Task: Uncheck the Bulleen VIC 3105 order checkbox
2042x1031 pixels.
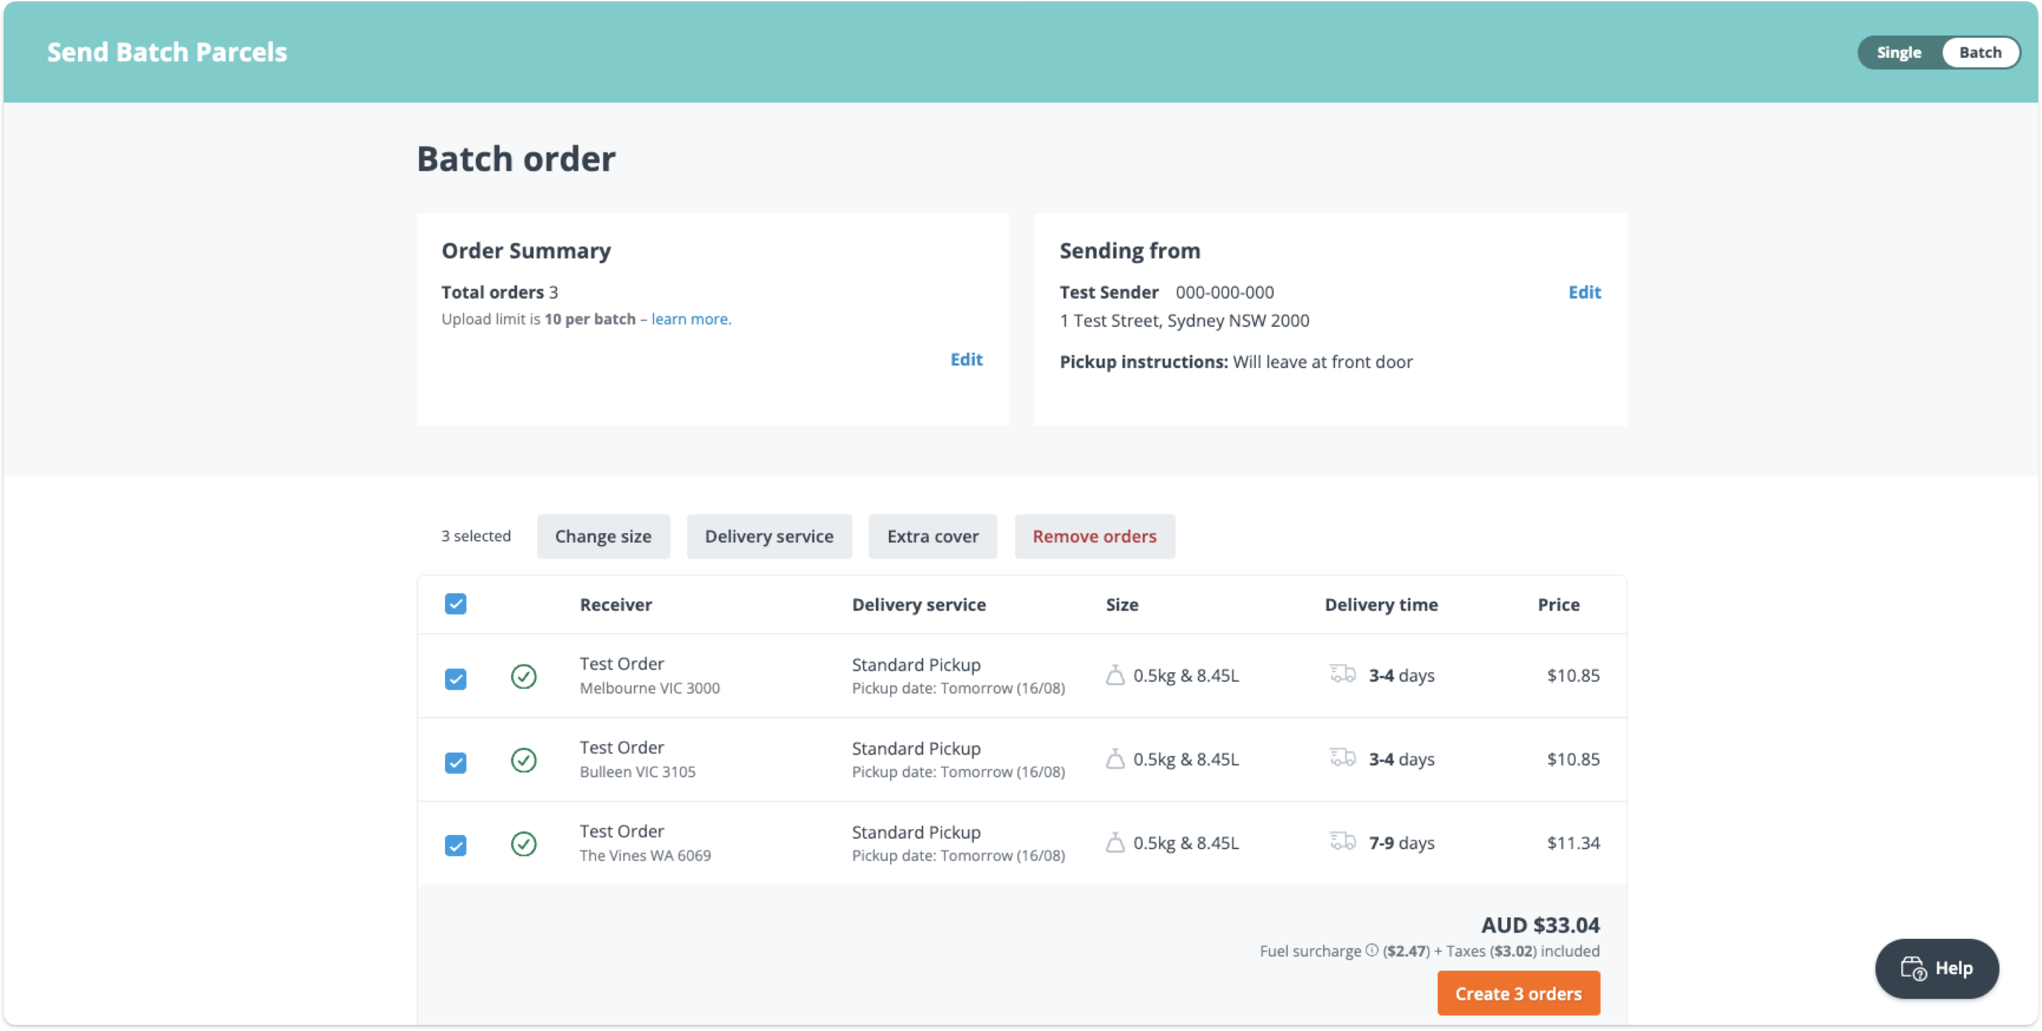Action: pos(455,763)
